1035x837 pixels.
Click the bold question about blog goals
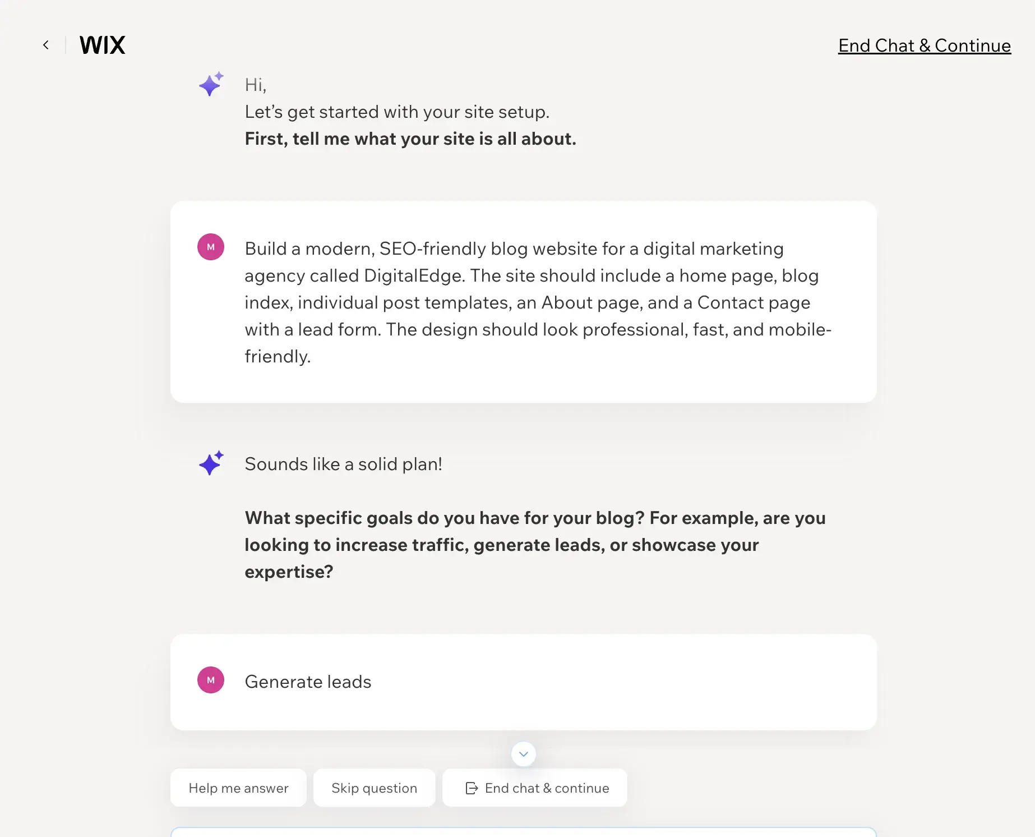click(x=534, y=544)
